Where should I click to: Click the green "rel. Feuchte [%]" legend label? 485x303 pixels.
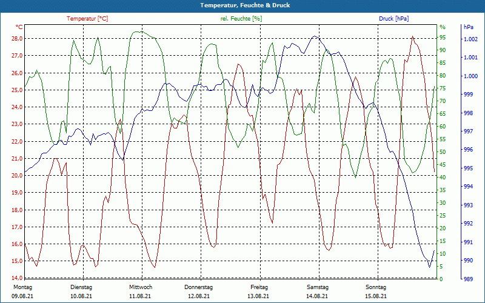(x=241, y=19)
